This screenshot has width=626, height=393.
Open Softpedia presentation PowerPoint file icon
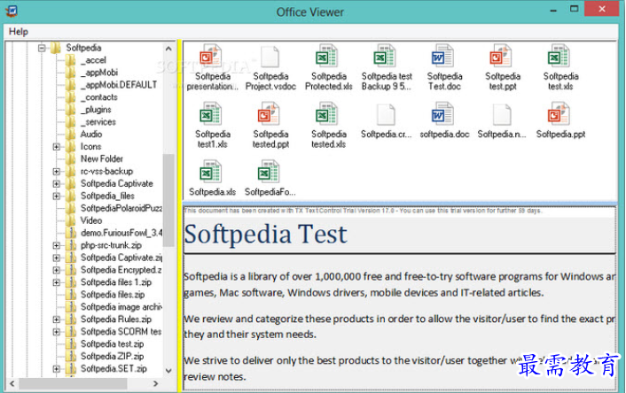click(212, 57)
